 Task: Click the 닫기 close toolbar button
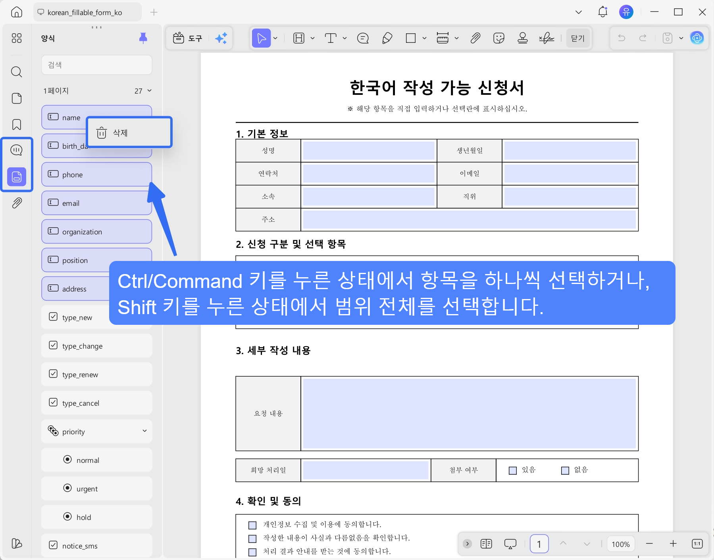(x=578, y=38)
